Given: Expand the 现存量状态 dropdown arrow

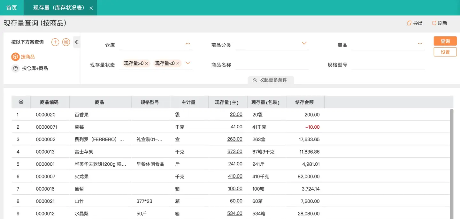Looking at the screenshot, I should (x=188, y=63).
